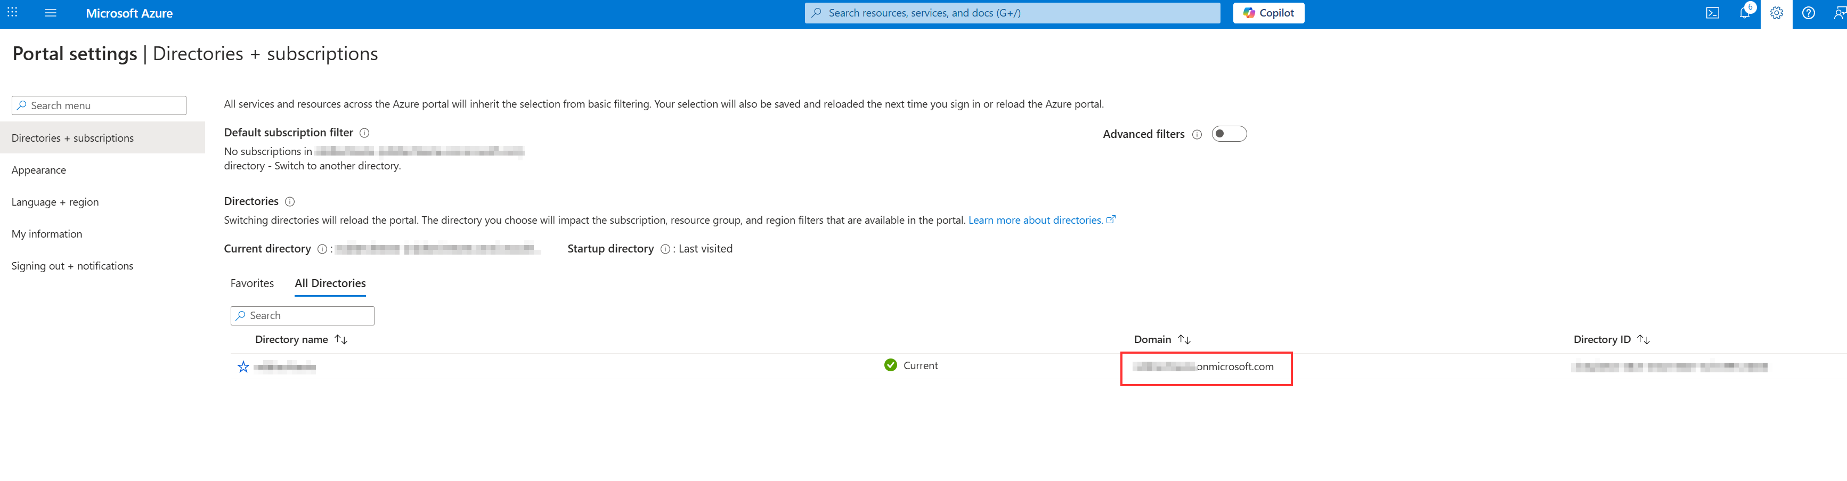This screenshot has width=1847, height=481.
Task: Select Language + region in the sidebar
Action: pos(55,202)
